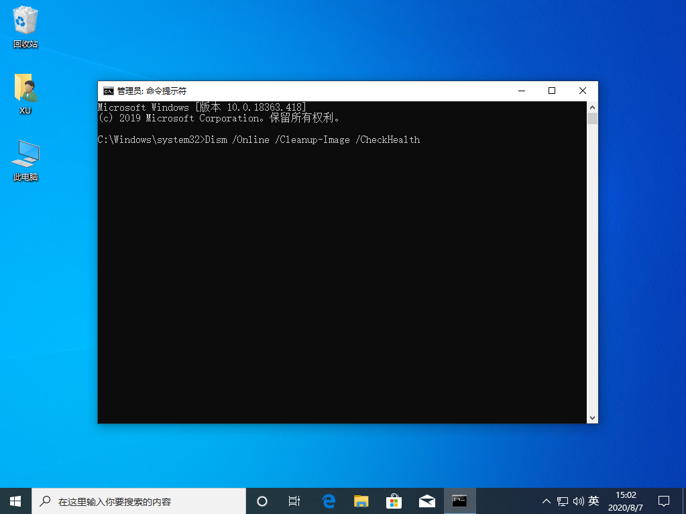Screen dimensions: 686x514
Task: Click the console scrollbar down arrow
Action: [592, 417]
